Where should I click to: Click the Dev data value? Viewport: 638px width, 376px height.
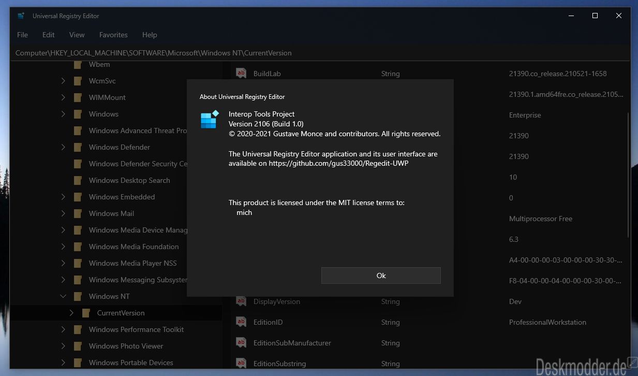click(515, 301)
